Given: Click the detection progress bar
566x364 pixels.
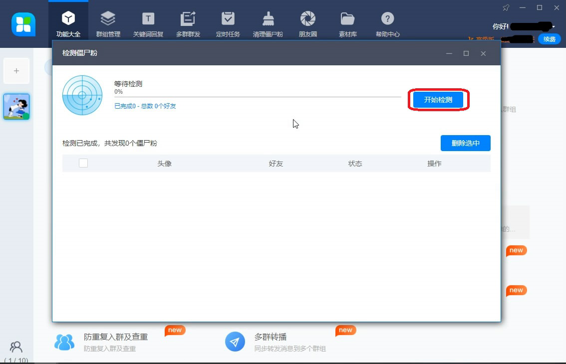Looking at the screenshot, I should pyautogui.click(x=258, y=97).
